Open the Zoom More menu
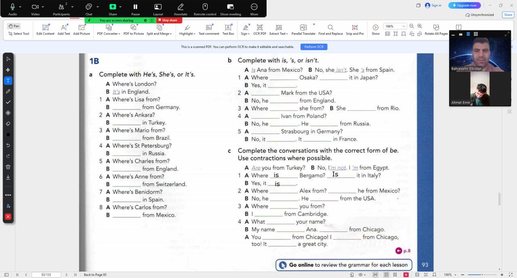The width and height of the screenshot is (517, 278). coord(254,9)
